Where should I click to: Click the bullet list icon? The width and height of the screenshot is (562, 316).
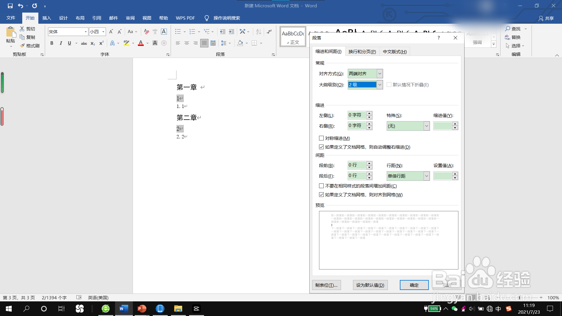click(178, 32)
